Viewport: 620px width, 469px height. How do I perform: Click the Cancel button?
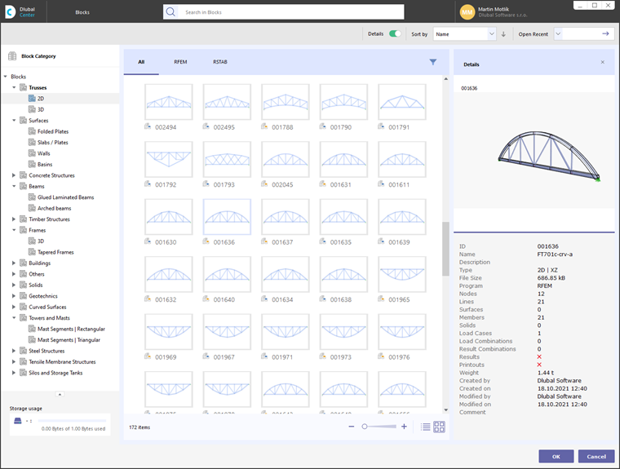(596, 456)
